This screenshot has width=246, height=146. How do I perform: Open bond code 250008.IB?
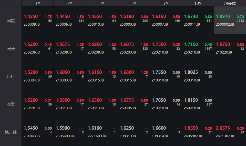(32, 25)
